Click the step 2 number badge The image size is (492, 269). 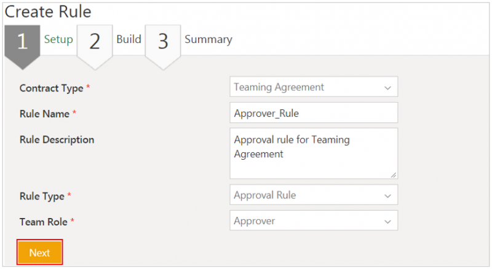[x=94, y=42]
